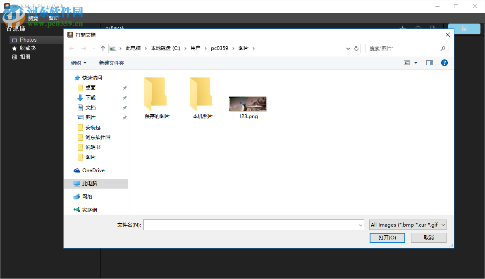This screenshot has height=279, width=485.
Task: Click the refresh icon next to address bar
Action: point(356,48)
